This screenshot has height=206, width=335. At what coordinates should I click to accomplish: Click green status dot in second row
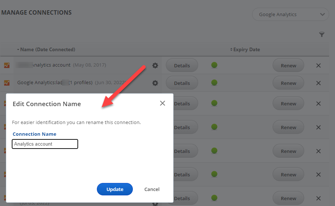[x=215, y=83]
